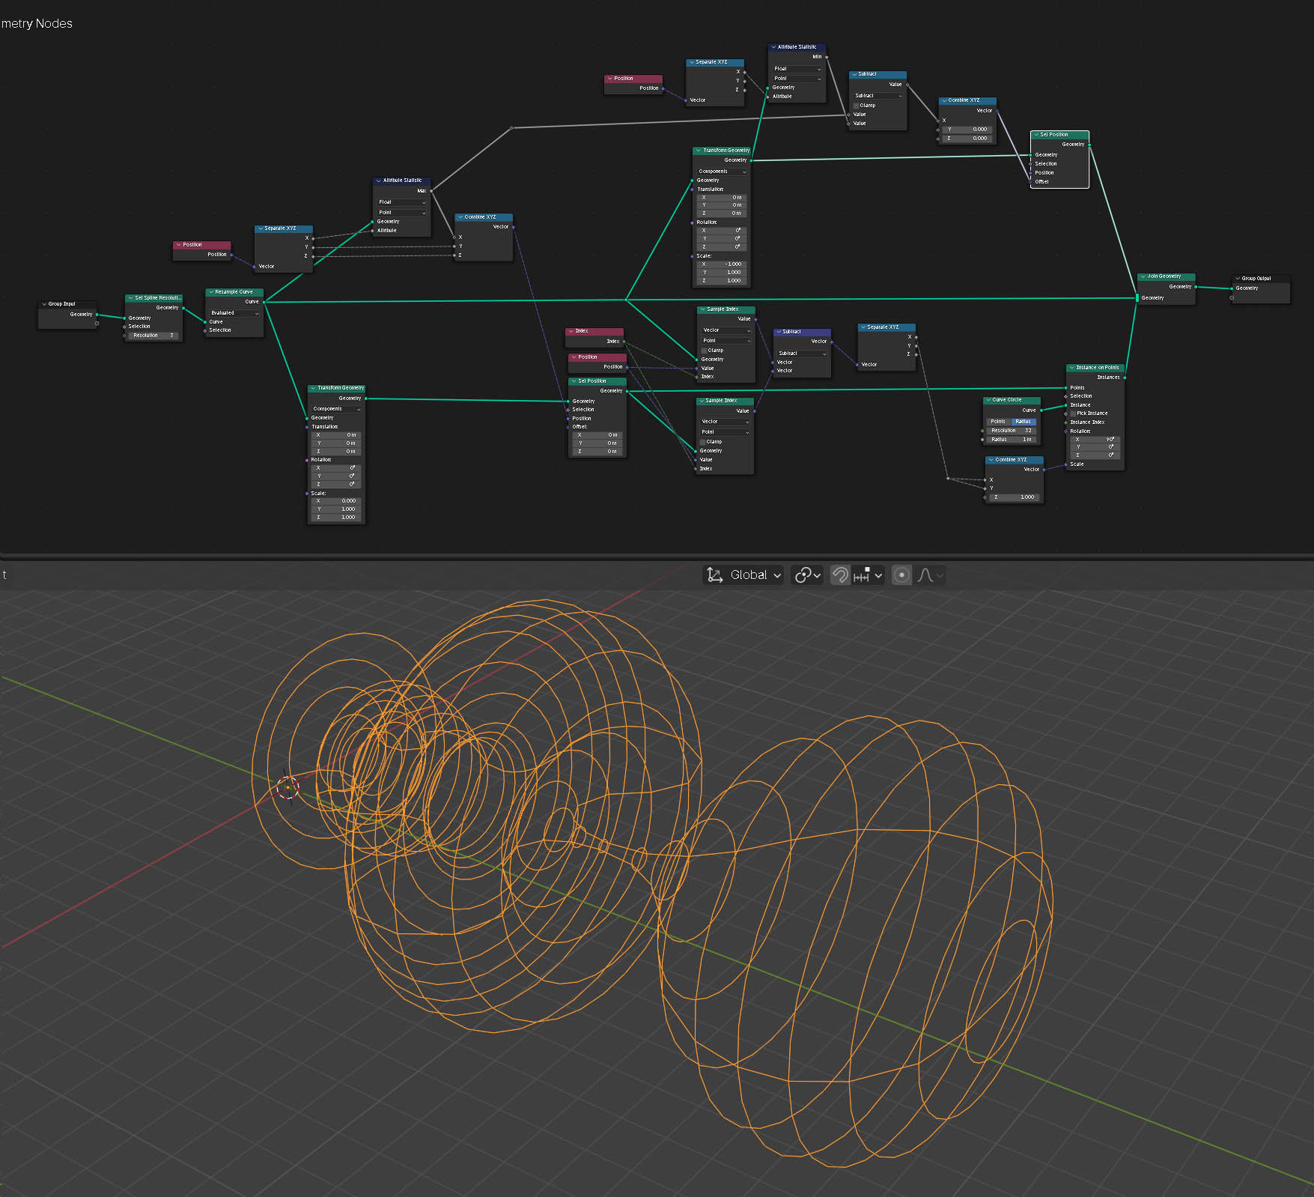This screenshot has width=1314, height=1197.
Task: Open Subtract operation dropdown in Vector Subtract node
Action: click(803, 354)
